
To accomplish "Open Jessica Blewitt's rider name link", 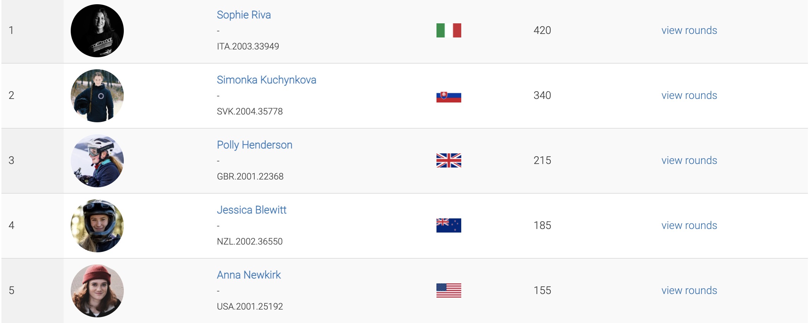I will click(x=251, y=210).
